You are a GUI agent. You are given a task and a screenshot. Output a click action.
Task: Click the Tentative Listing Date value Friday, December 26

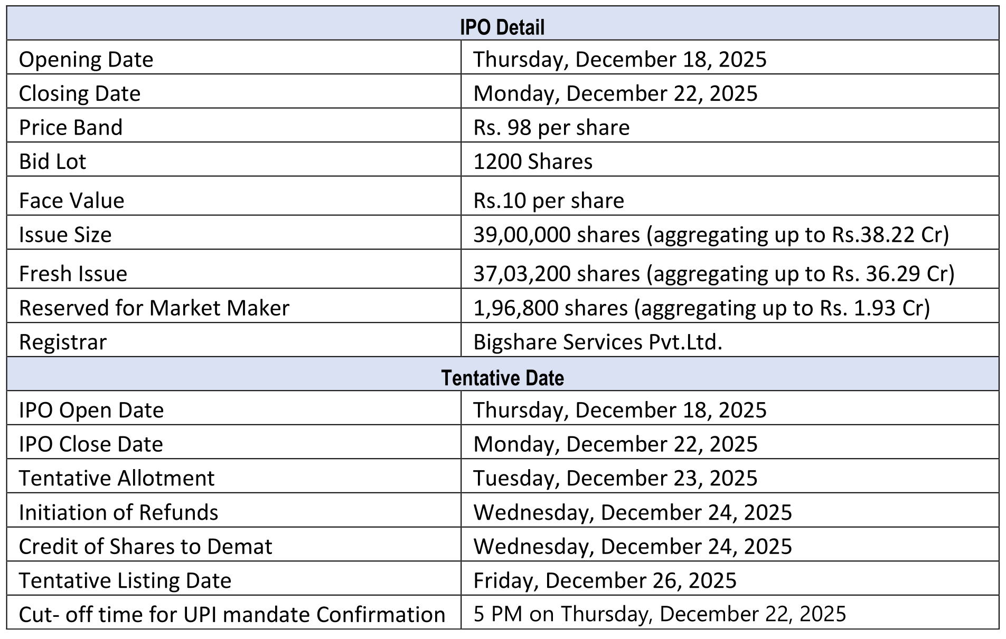[605, 580]
